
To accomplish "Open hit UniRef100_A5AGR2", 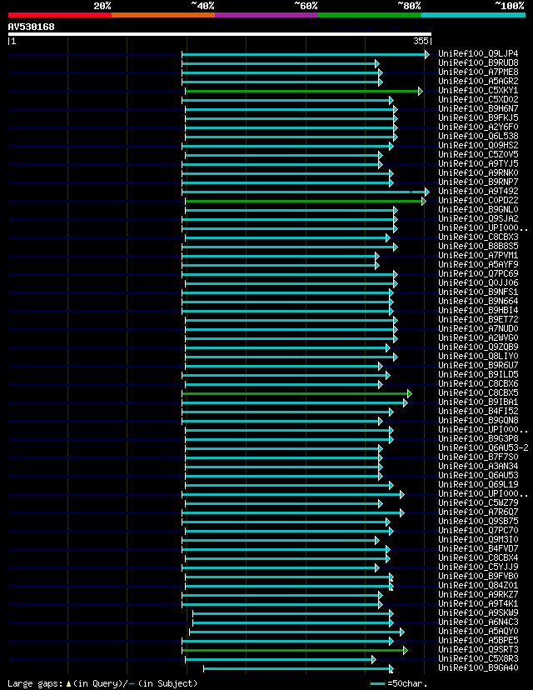I will click(478, 82).
